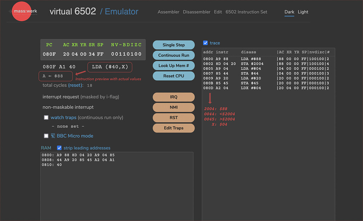Uncheck strip leading addresses option
363x221 pixels.
pyautogui.click(x=59, y=148)
